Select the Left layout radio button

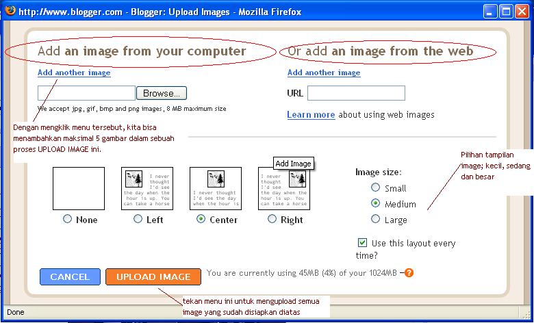[x=138, y=219]
